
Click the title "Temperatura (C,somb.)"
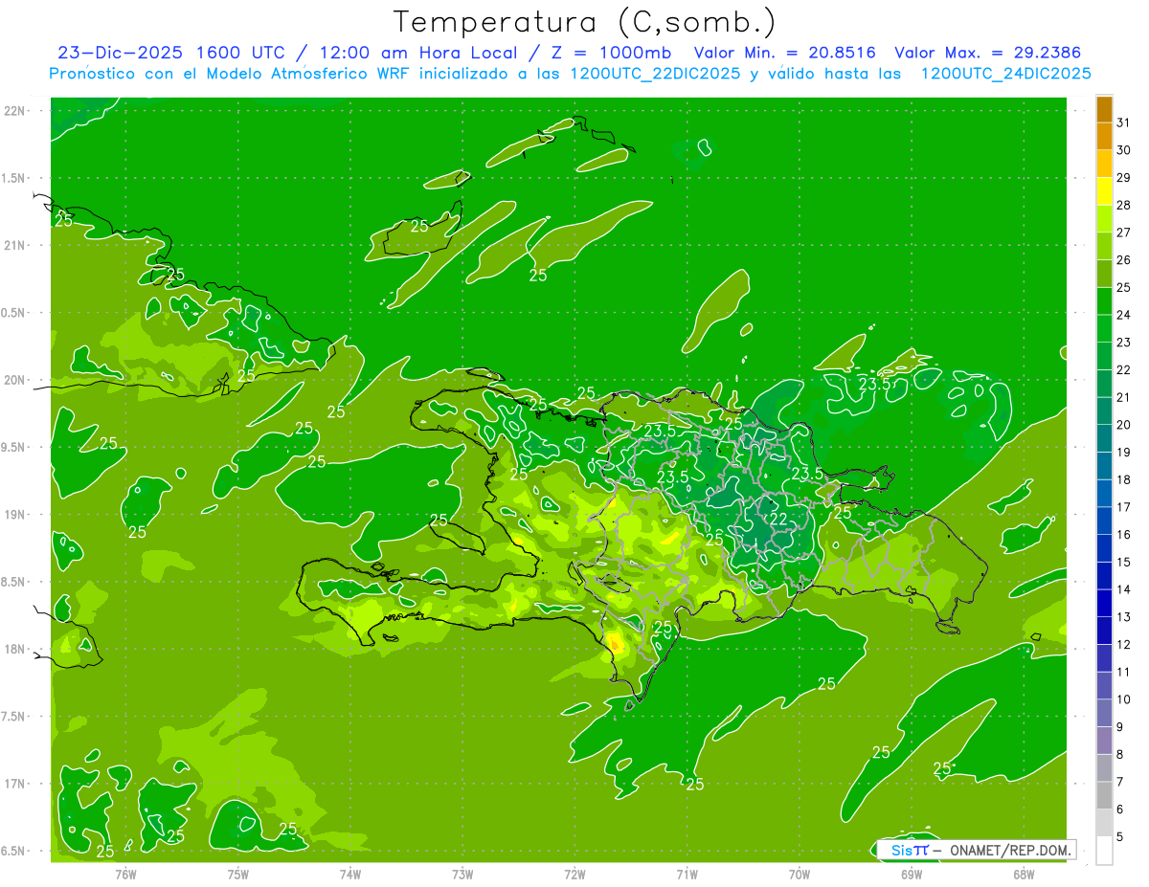585,22
